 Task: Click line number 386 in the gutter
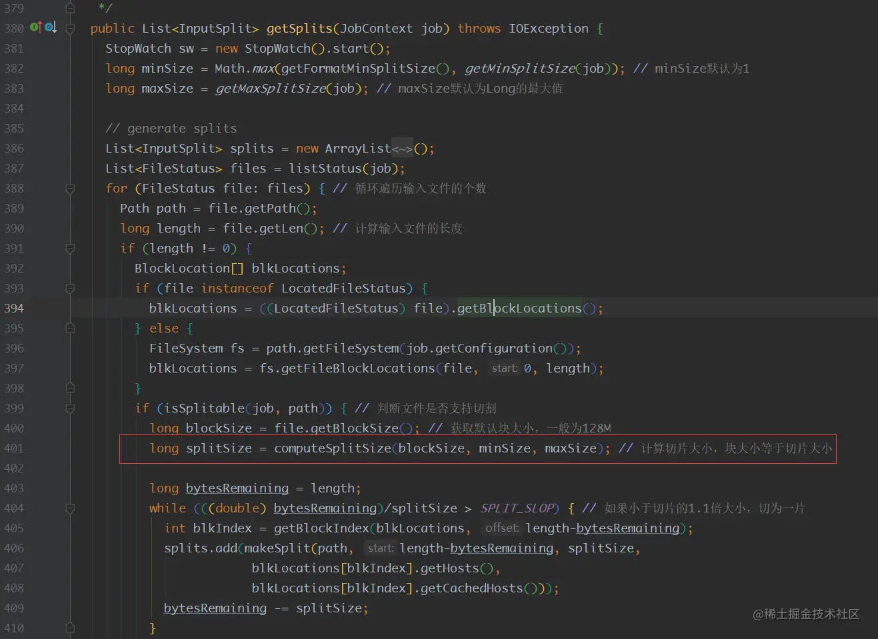pos(14,149)
